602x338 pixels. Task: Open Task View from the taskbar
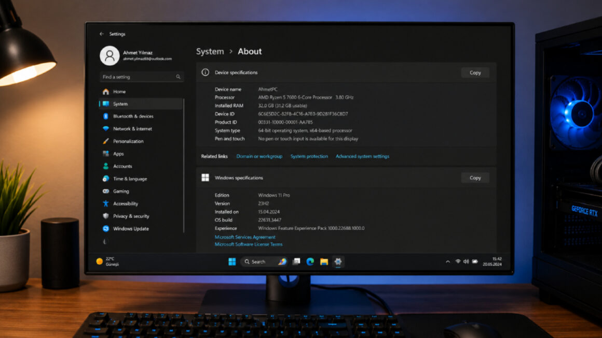[296, 261]
